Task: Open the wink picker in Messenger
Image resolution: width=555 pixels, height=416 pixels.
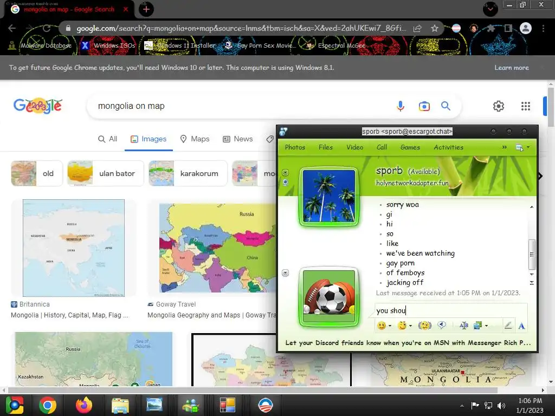Action: tap(402, 326)
